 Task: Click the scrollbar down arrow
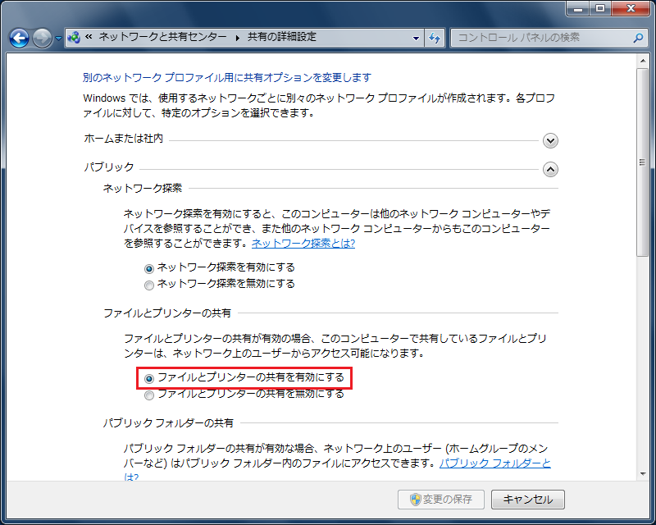point(644,474)
